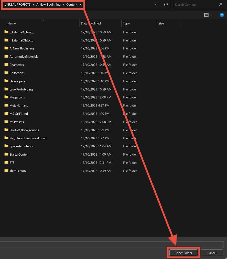Click the Characters folder name
Image resolution: width=227 pixels, height=259 pixels.
[17, 65]
